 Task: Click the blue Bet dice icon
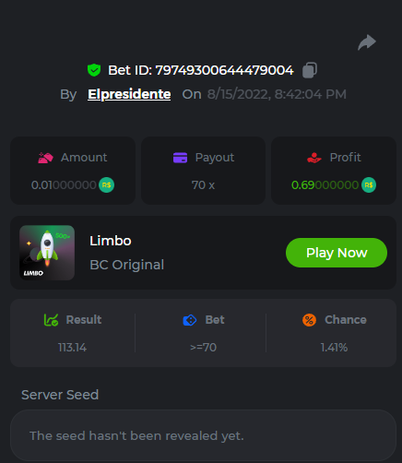pyautogui.click(x=190, y=320)
